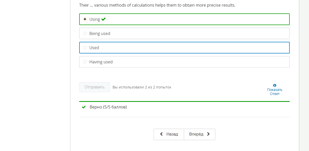Click the disabled Отправить button
This screenshot has width=309, height=151.
click(x=94, y=87)
